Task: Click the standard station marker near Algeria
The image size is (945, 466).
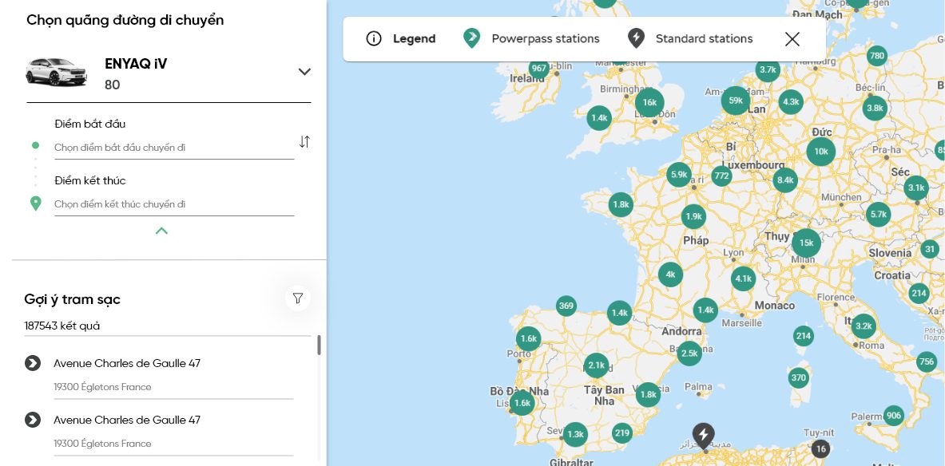Action: [703, 436]
